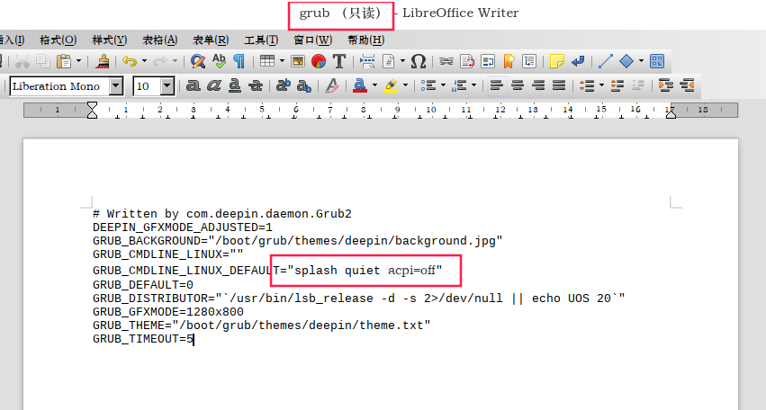The width and height of the screenshot is (766, 410).
Task: Click the Insert Comment sticky note icon
Action: (x=557, y=61)
